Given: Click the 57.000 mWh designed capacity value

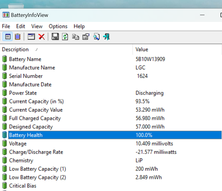Looking at the screenshot, I should click(x=150, y=126).
